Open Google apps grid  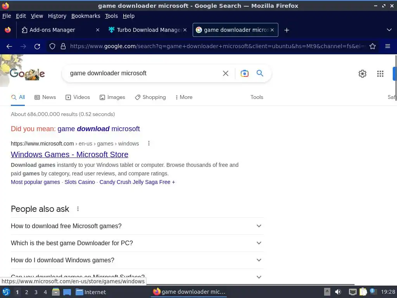point(380,73)
